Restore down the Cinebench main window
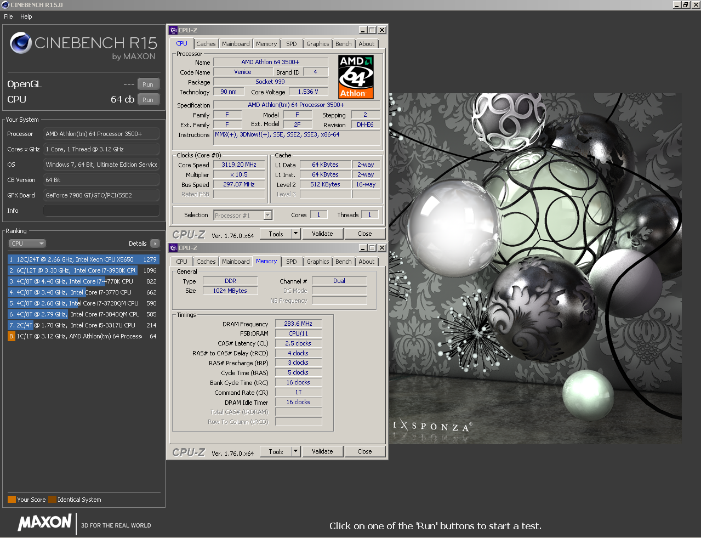This screenshot has width=701, height=538. pyautogui.click(x=686, y=5)
